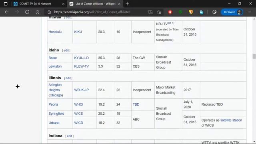
Task: Click the InPrivate profile button
Action: 232,12
